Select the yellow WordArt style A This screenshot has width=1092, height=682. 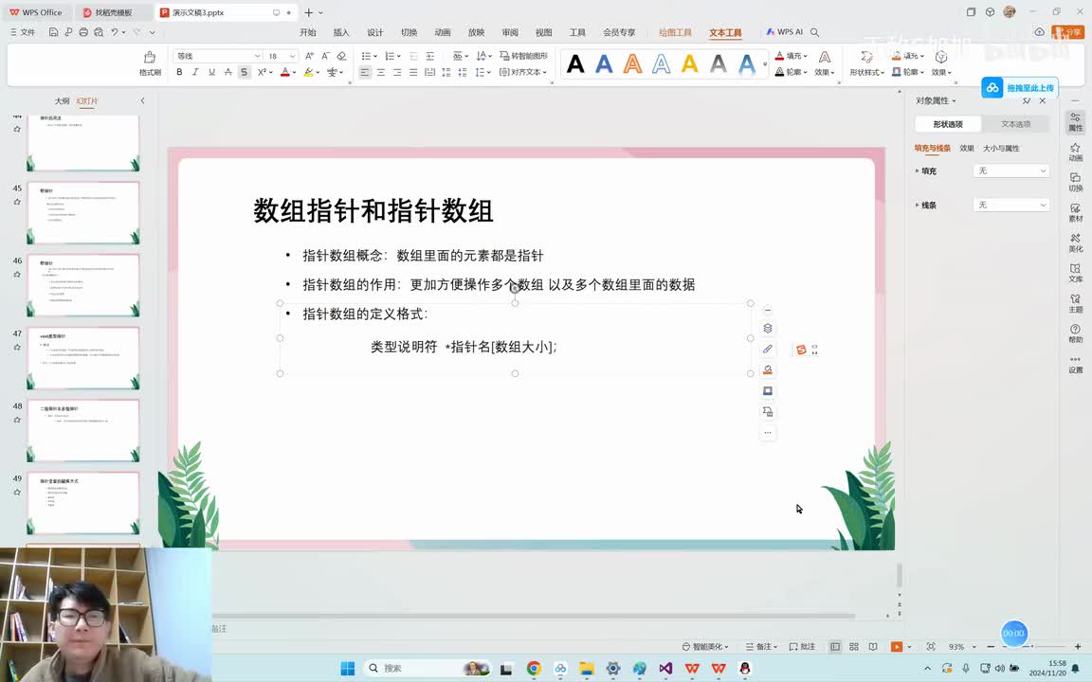(x=689, y=64)
